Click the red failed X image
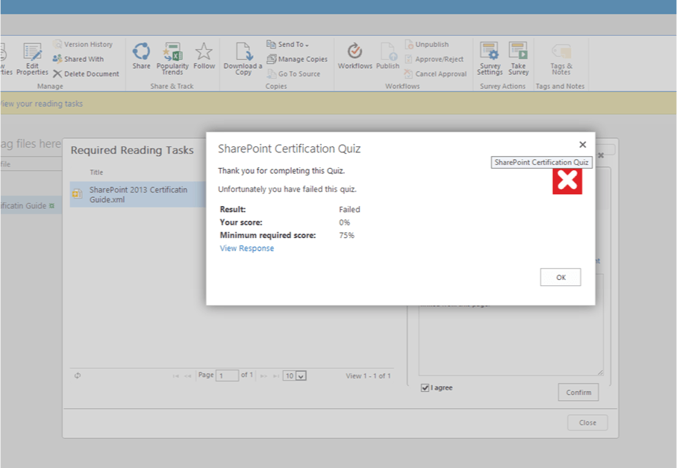 click(x=567, y=181)
